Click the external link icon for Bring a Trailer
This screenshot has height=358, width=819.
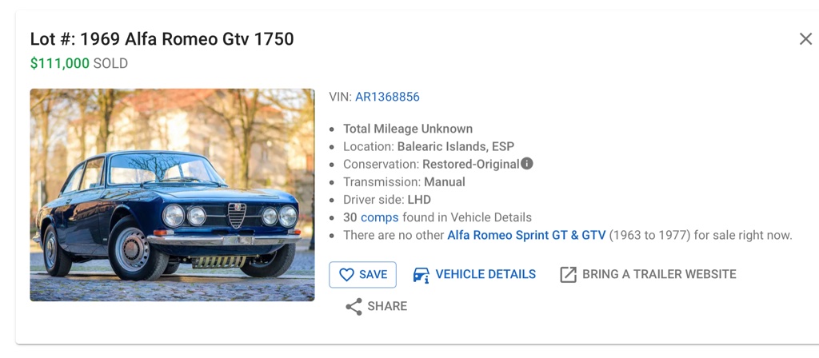568,275
